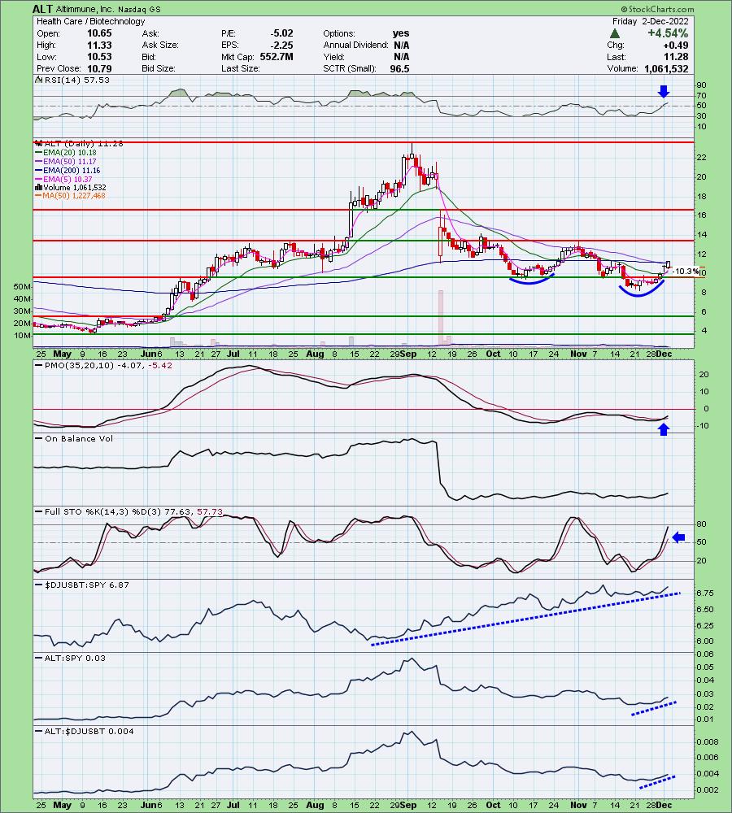Viewport: 732px width, 813px height.
Task: Click the green up-triangle change indicator
Action: pyautogui.click(x=615, y=33)
